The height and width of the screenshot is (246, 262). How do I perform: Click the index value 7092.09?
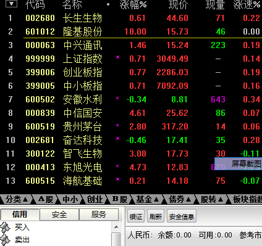tap(172, 86)
